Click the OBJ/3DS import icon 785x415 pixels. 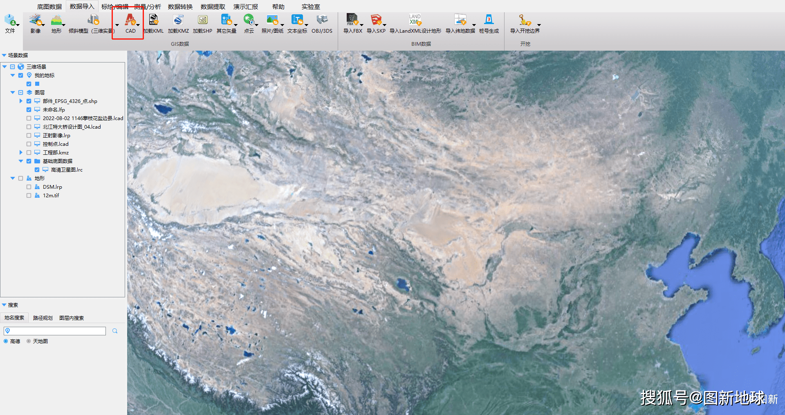[322, 20]
